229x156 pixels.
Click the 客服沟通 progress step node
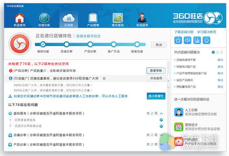tap(137, 44)
